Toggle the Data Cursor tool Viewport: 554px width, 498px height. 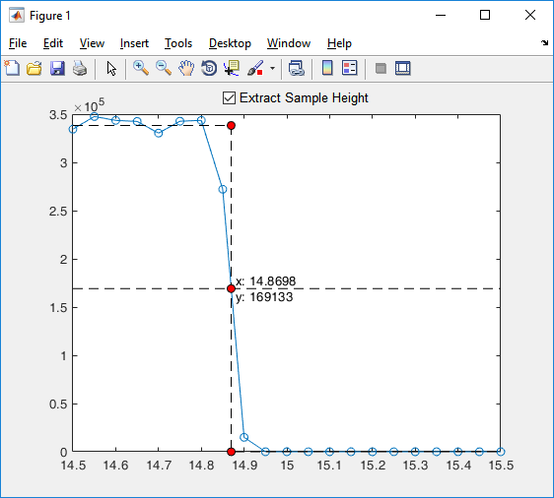click(232, 68)
